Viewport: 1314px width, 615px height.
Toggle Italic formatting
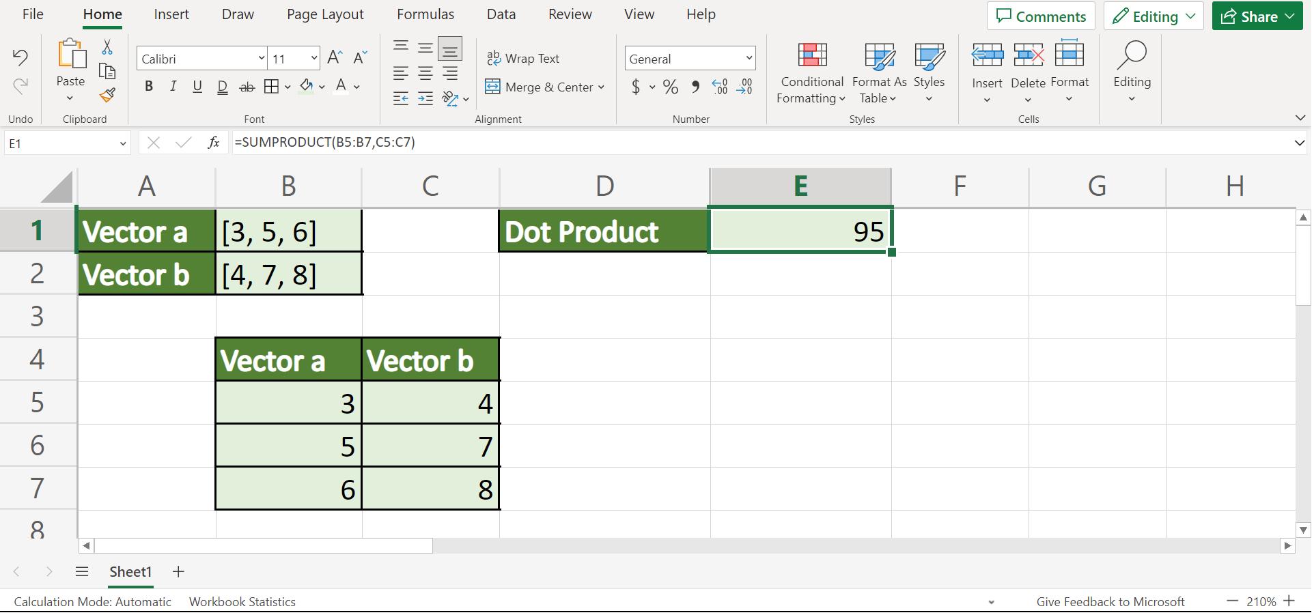click(x=173, y=87)
